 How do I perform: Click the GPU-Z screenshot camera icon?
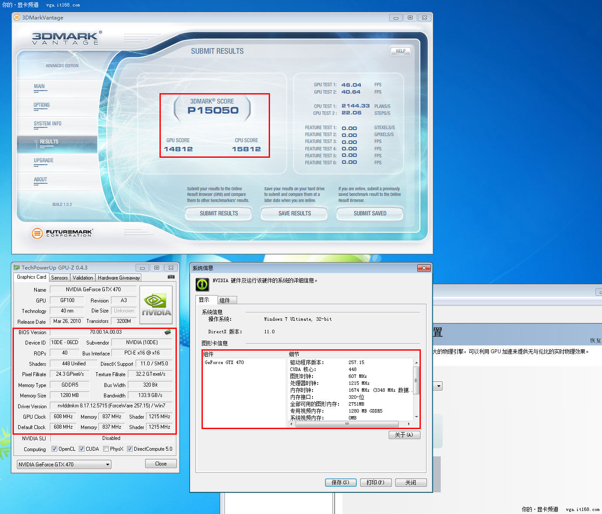click(x=171, y=277)
